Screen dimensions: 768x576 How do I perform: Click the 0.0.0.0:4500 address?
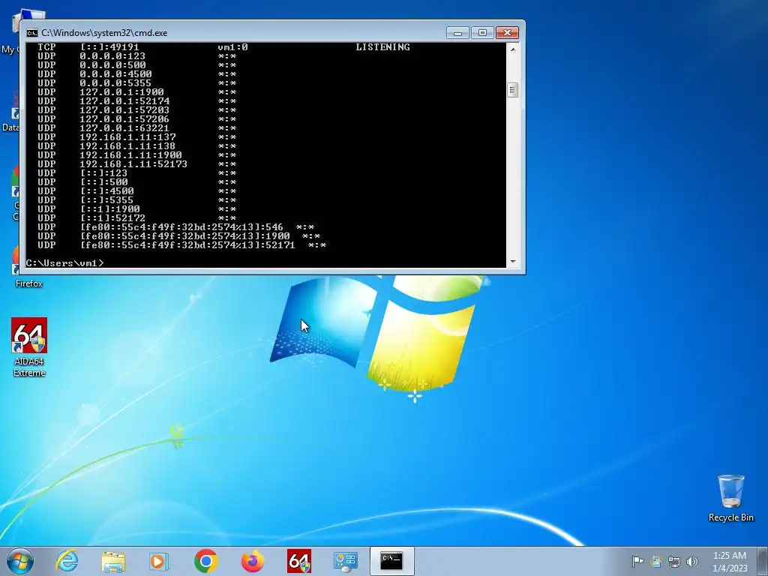pyautogui.click(x=115, y=74)
